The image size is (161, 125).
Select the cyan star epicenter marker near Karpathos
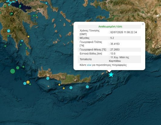(x=111, y=74)
